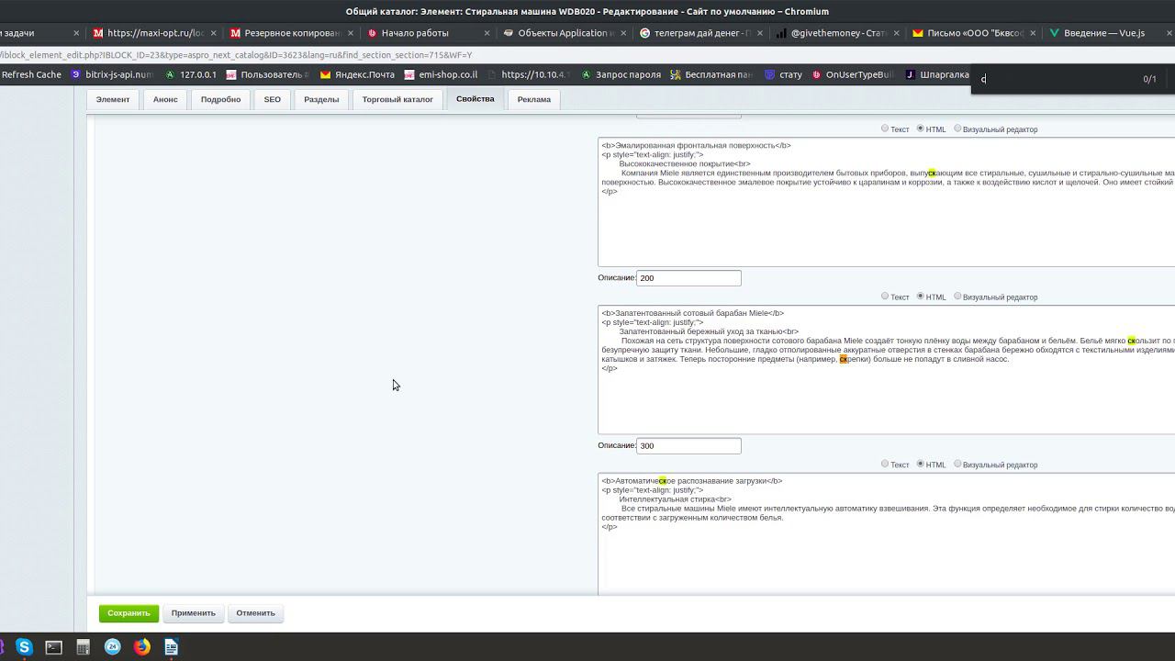Click the browser find-in-page search field

click(1056, 79)
